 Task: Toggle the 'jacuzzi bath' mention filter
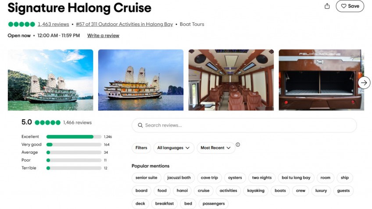click(x=180, y=177)
